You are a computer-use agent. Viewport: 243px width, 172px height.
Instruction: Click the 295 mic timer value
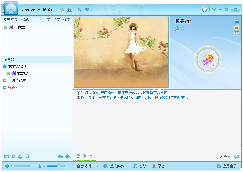(27, 19)
